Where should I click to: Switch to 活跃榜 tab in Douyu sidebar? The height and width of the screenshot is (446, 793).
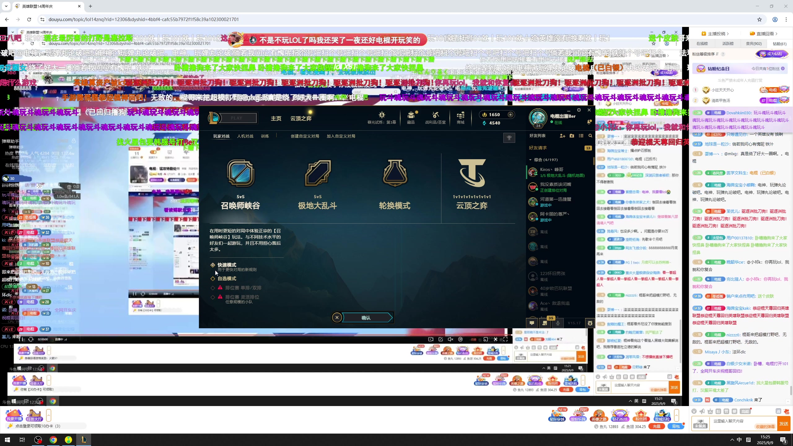click(x=728, y=44)
